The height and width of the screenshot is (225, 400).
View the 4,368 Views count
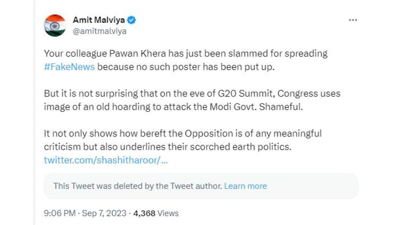[x=156, y=213]
